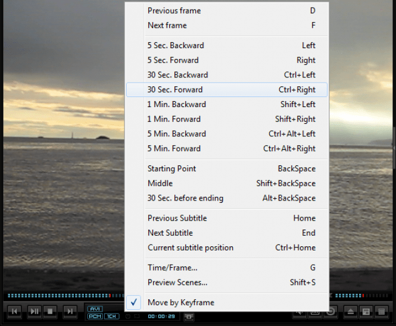Open the control panel icon
This screenshot has height=326, width=396.
(366, 312)
